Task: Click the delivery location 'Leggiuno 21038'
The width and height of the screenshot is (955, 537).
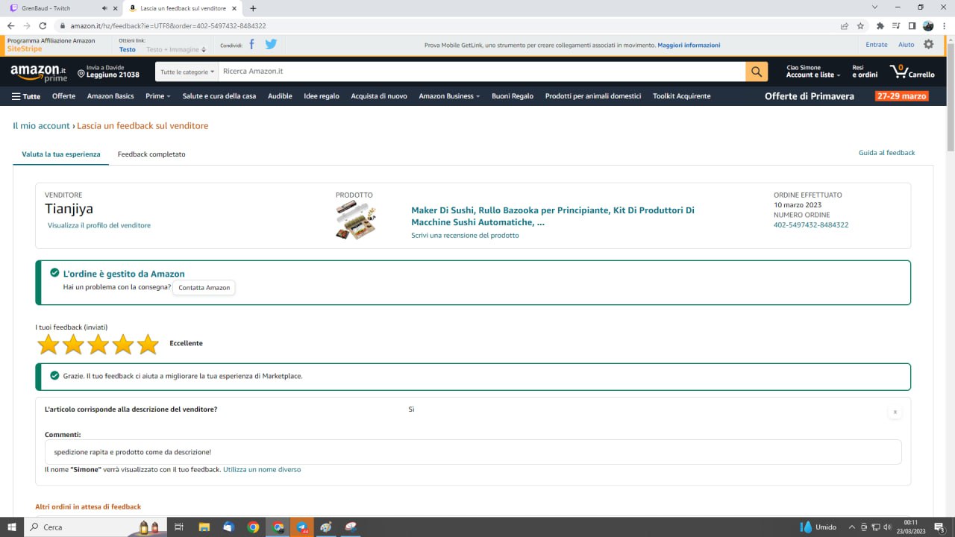Action: click(108, 72)
